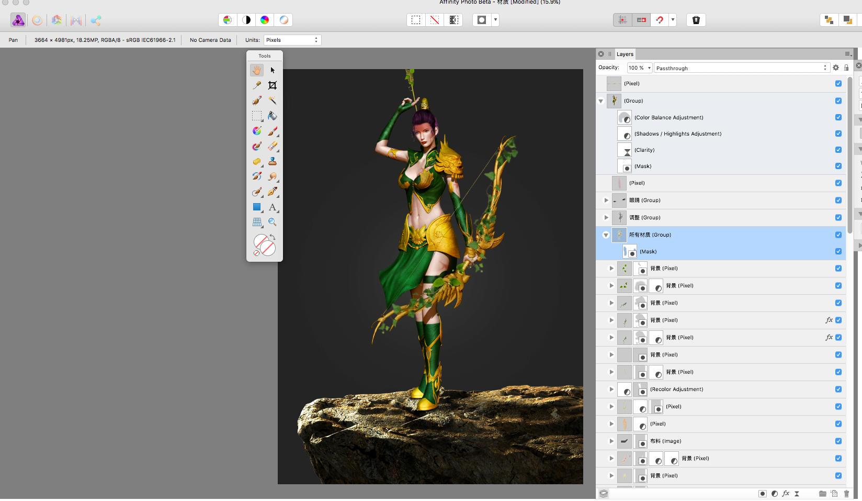The image size is (862, 501).
Task: Click the Auto Colors toolbar icon
Action: click(265, 20)
